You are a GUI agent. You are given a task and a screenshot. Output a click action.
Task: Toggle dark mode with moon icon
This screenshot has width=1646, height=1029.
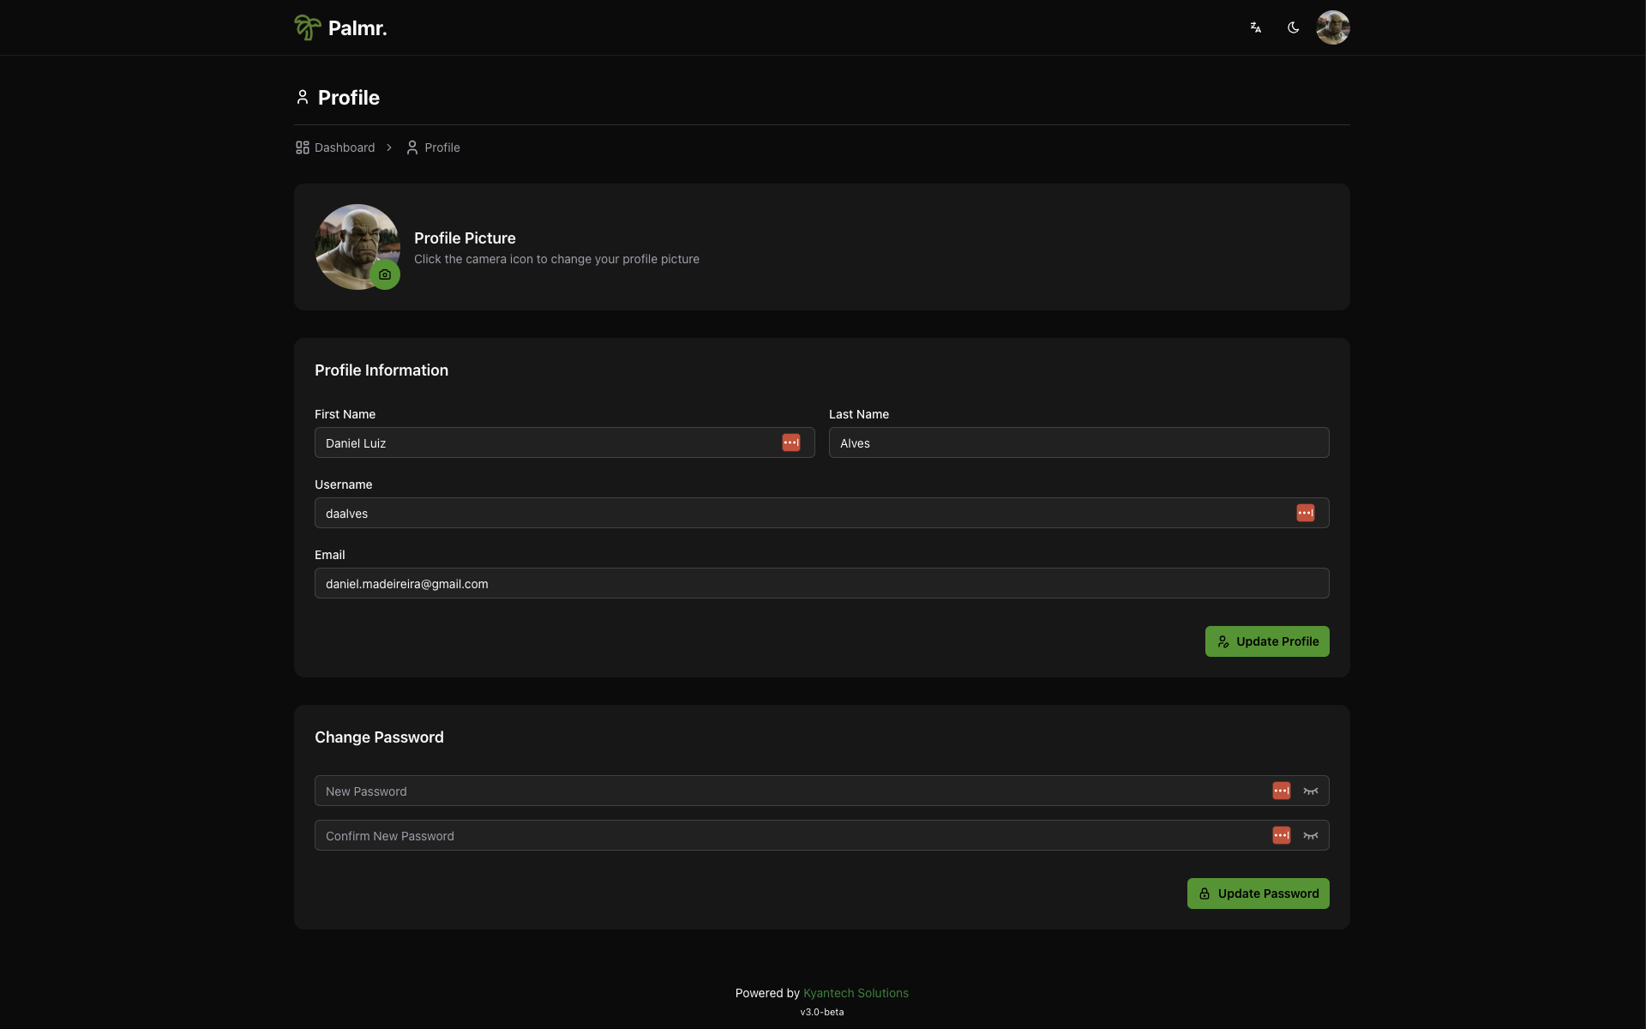pos(1293,27)
